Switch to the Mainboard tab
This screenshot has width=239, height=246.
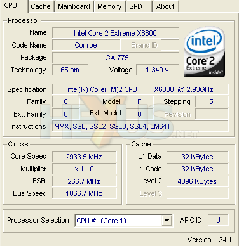(74, 6)
